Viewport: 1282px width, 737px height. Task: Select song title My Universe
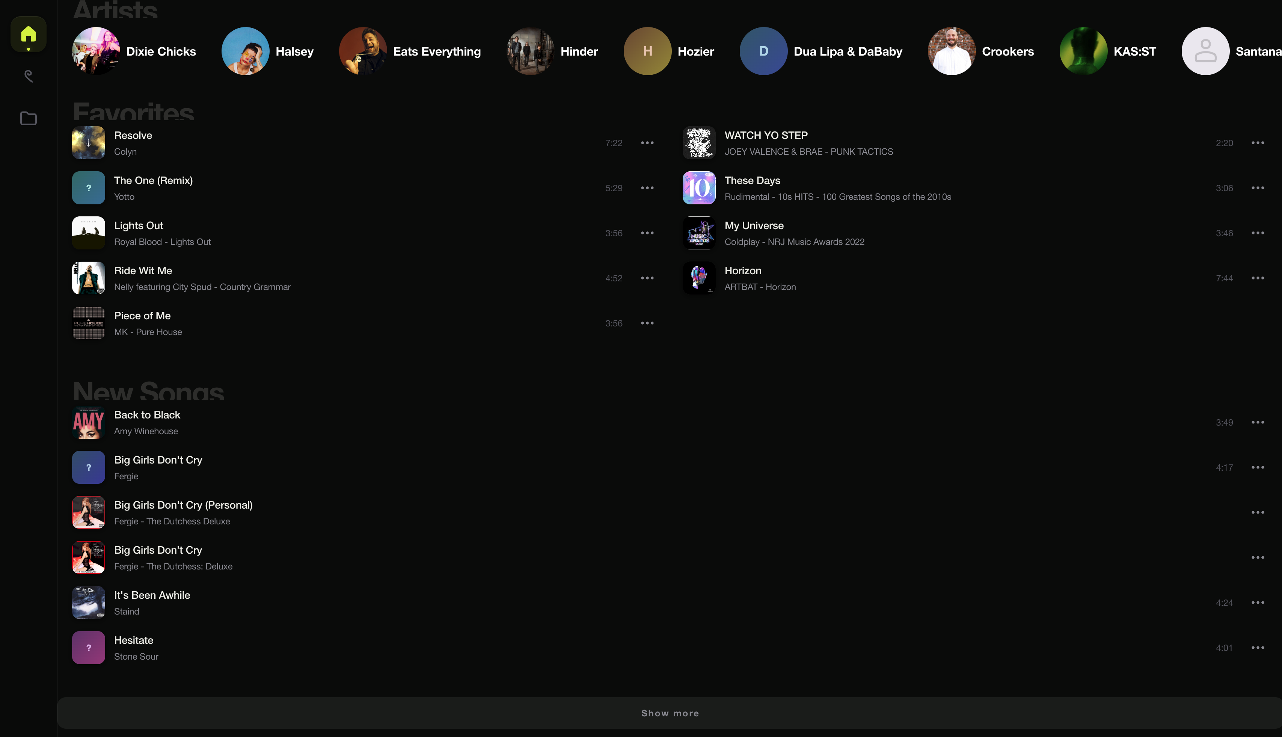coord(754,225)
